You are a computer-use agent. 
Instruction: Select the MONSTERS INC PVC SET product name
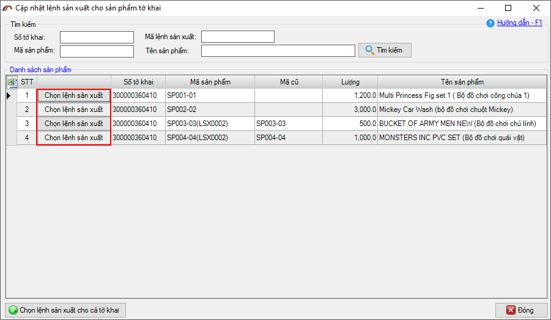coord(462,138)
